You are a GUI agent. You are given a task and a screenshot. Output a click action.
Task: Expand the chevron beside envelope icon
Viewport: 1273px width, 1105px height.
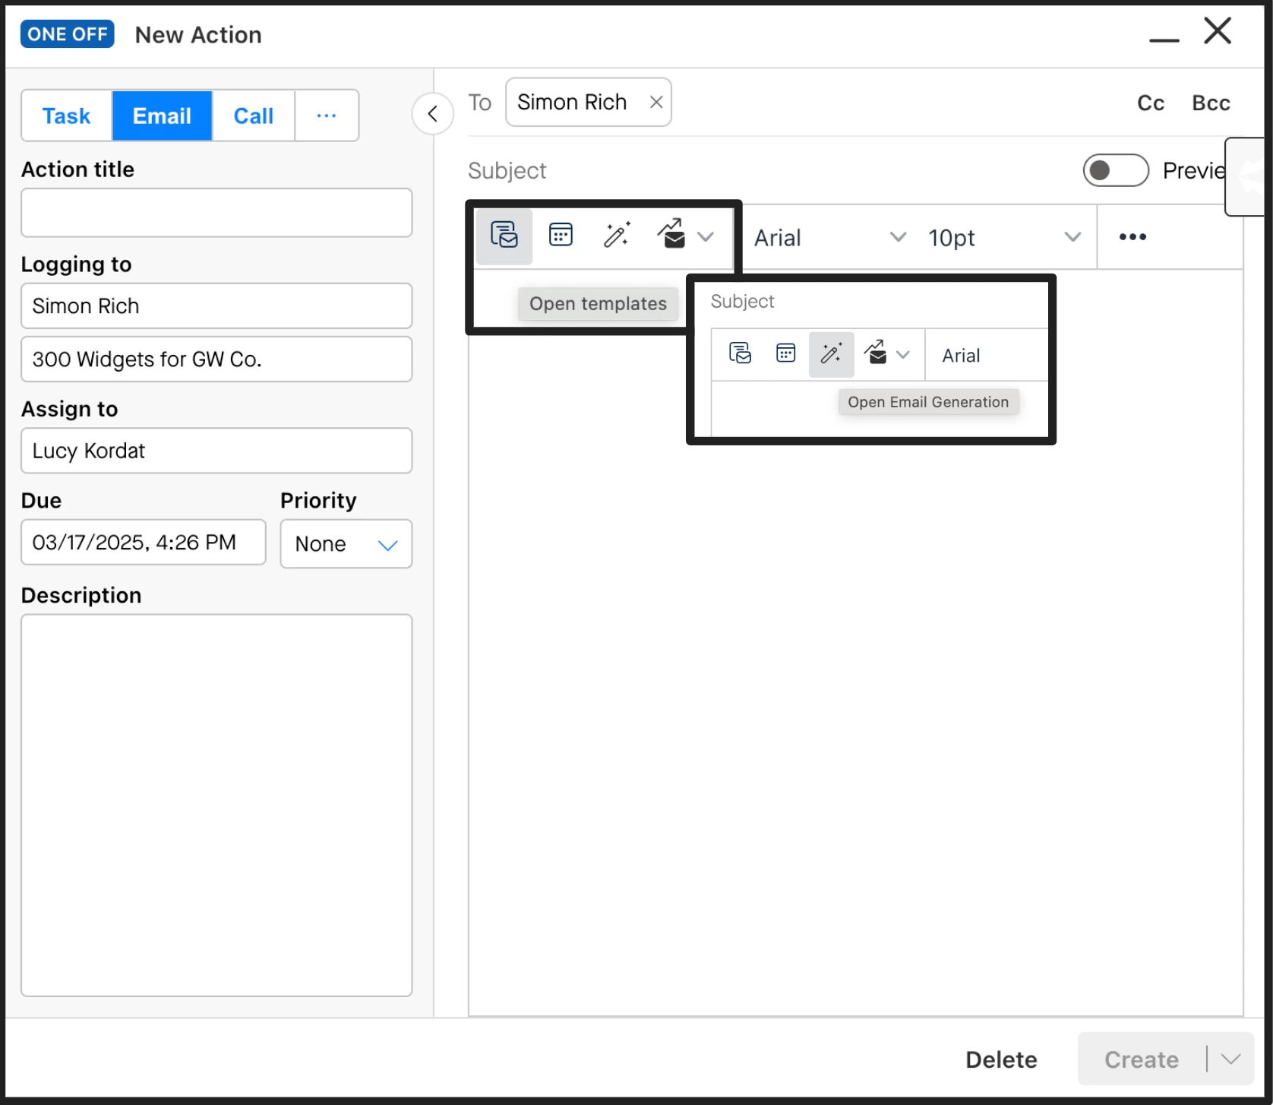706,236
